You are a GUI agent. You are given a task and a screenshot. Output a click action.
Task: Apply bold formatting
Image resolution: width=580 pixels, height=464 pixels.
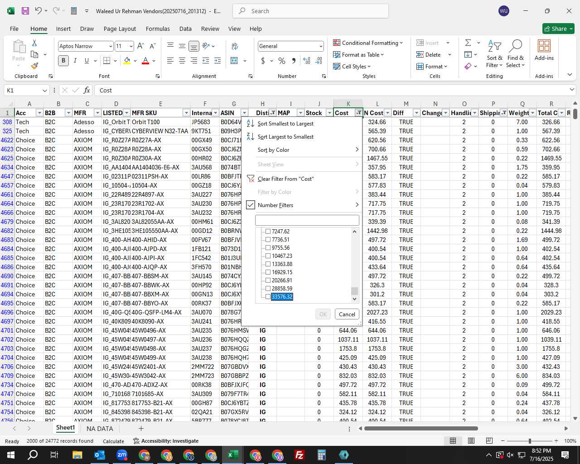click(63, 60)
